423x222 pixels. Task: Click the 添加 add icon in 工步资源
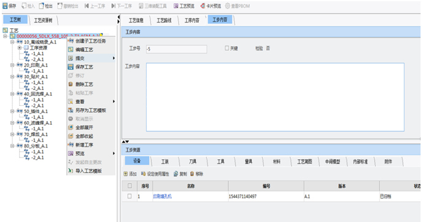pos(125,173)
